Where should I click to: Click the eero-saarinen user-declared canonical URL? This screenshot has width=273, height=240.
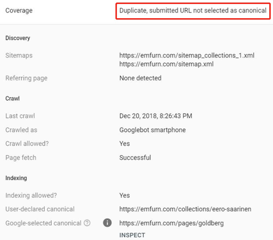coord(185,209)
